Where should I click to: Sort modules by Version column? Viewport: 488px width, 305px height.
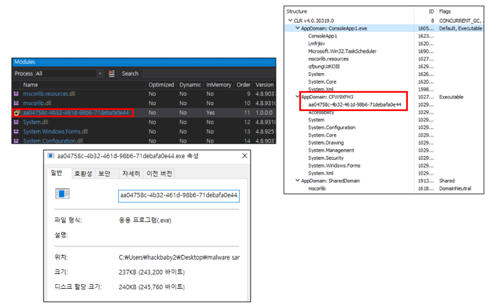(265, 85)
